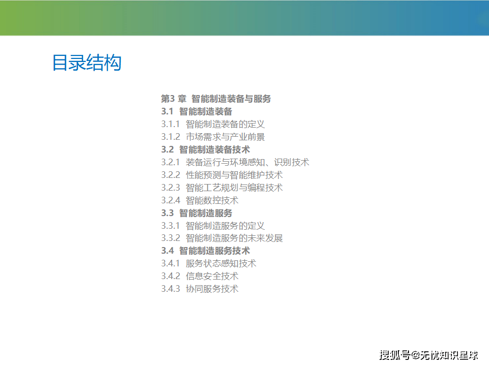This screenshot has width=489, height=366.
Task: Select line 3.2.1 装备运行与环境感知、识别技术
Action: pyautogui.click(x=235, y=162)
